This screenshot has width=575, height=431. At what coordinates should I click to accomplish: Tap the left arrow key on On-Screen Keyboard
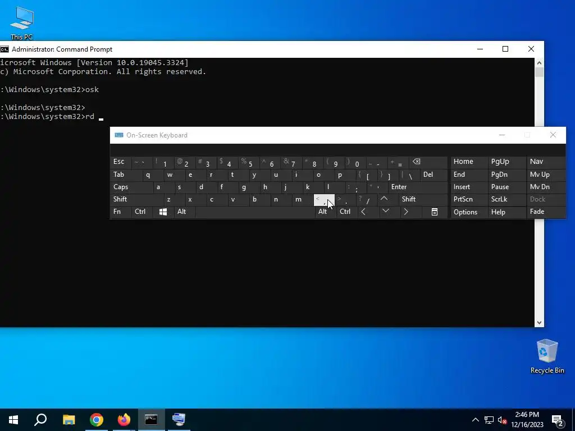[363, 212]
